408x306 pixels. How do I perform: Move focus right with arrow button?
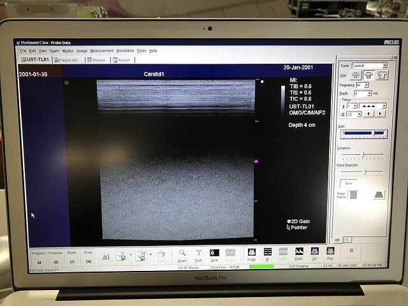pos(380,113)
